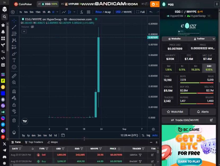220x166 pixels.
Task: Open the Telegram sidebar link
Action: pyautogui.click(x=5, y=150)
